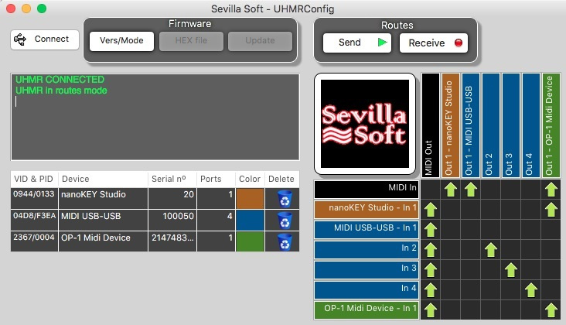Click the VID & PID column header

[x=34, y=179]
